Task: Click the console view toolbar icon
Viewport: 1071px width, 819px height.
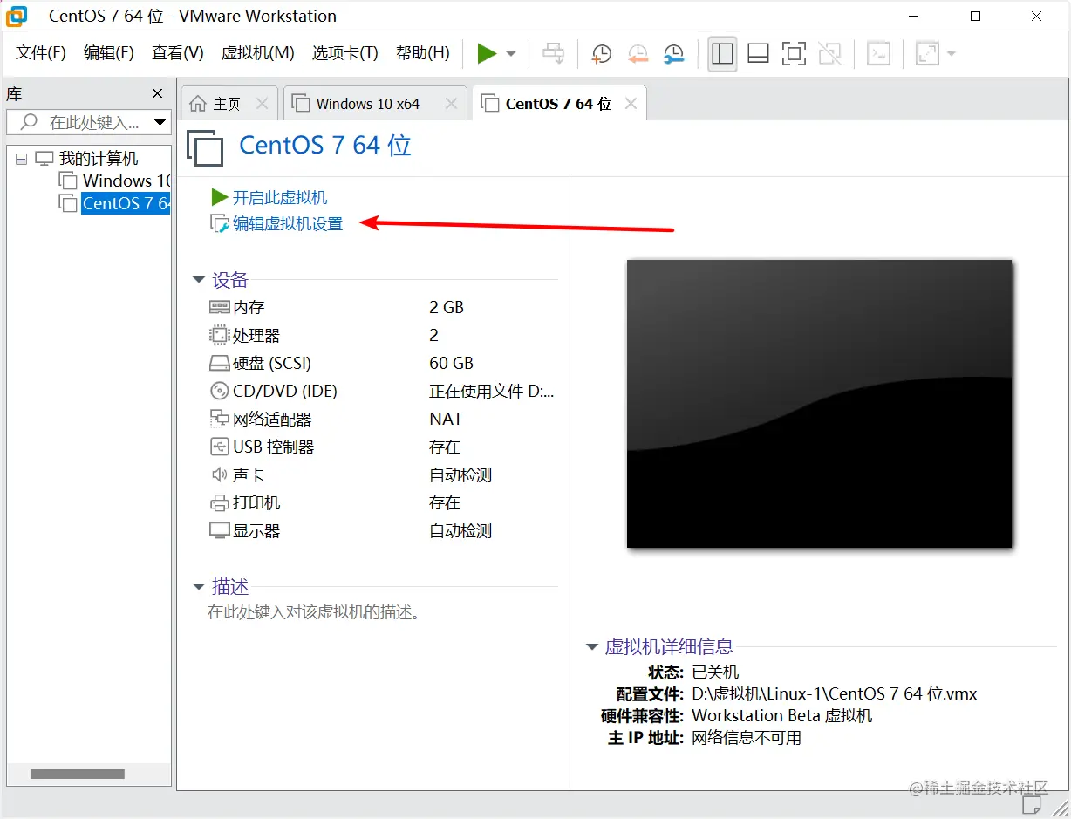Action: pos(878,54)
